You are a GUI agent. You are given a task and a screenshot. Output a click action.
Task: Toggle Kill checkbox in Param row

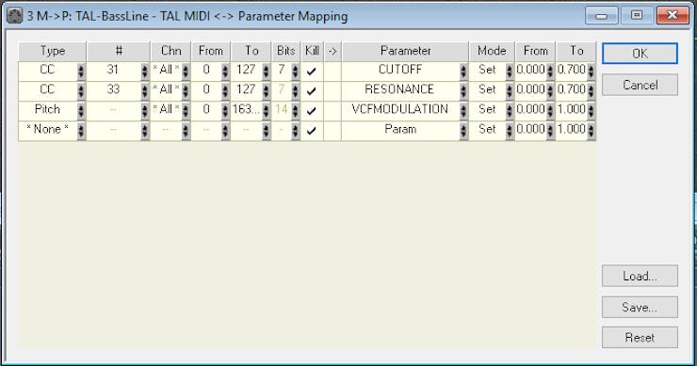[x=312, y=131]
